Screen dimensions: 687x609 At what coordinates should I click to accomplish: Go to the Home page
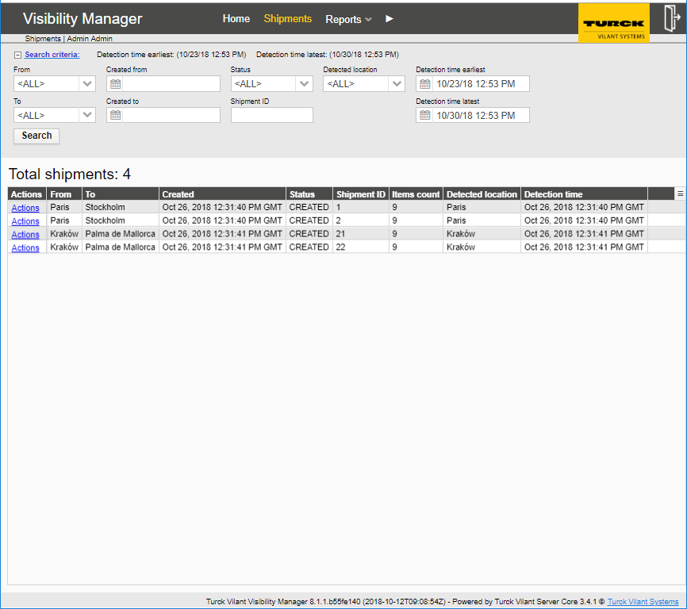point(236,19)
